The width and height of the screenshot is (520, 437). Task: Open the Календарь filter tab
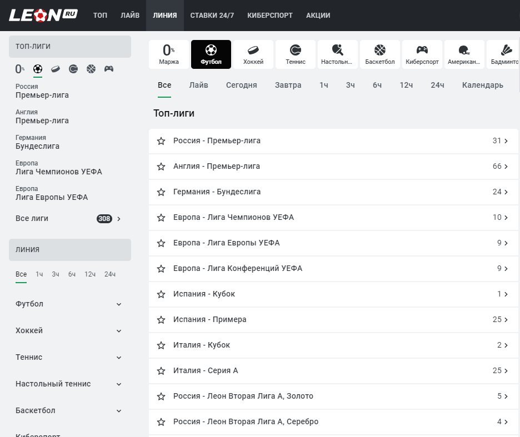click(x=483, y=85)
